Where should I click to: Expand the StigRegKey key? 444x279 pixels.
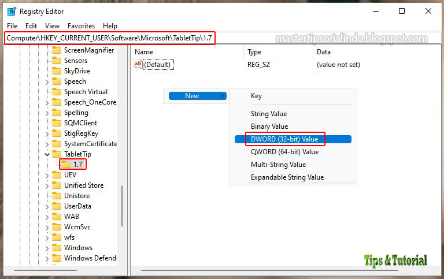[47, 134]
